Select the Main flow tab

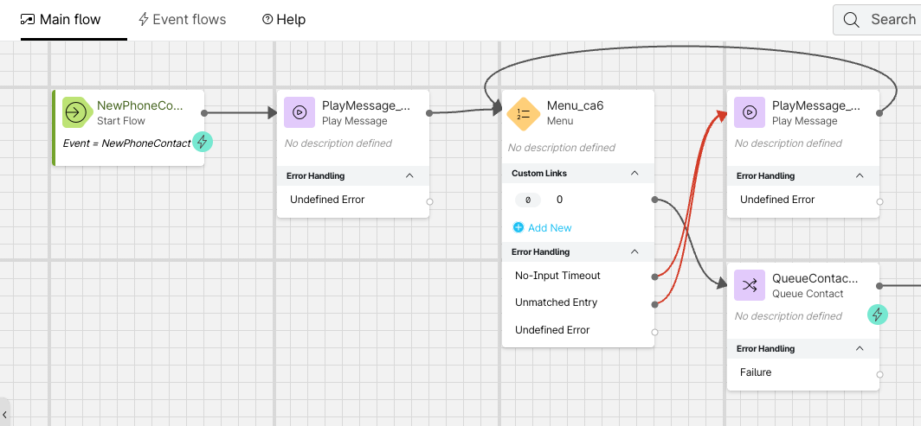pos(61,19)
